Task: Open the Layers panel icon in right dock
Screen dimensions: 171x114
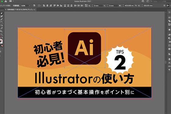Action: [x=169, y=59]
